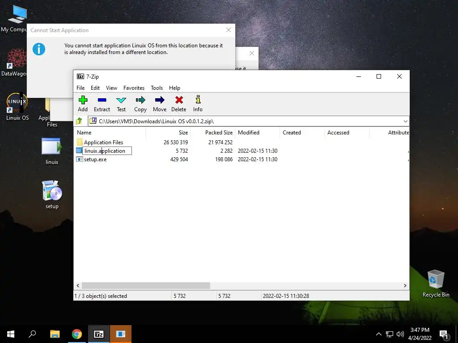Run the Test archive tool

(121, 104)
